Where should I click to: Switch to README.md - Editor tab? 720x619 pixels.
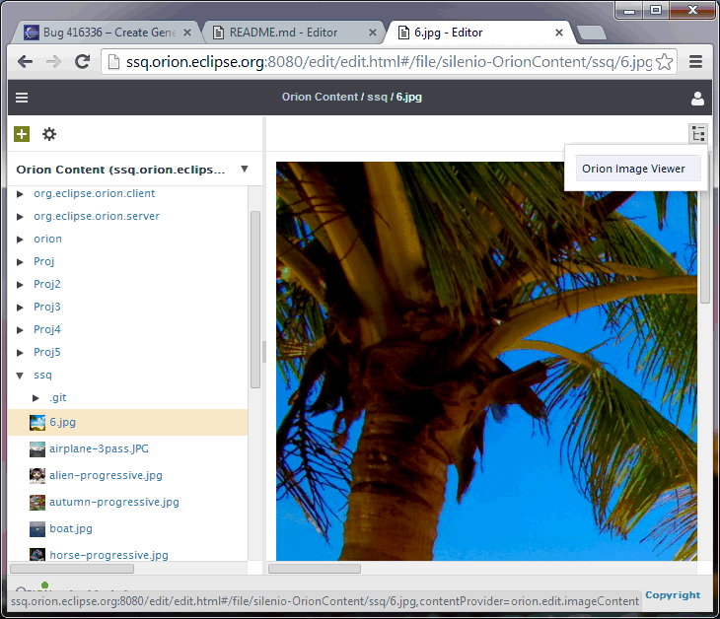(294, 33)
